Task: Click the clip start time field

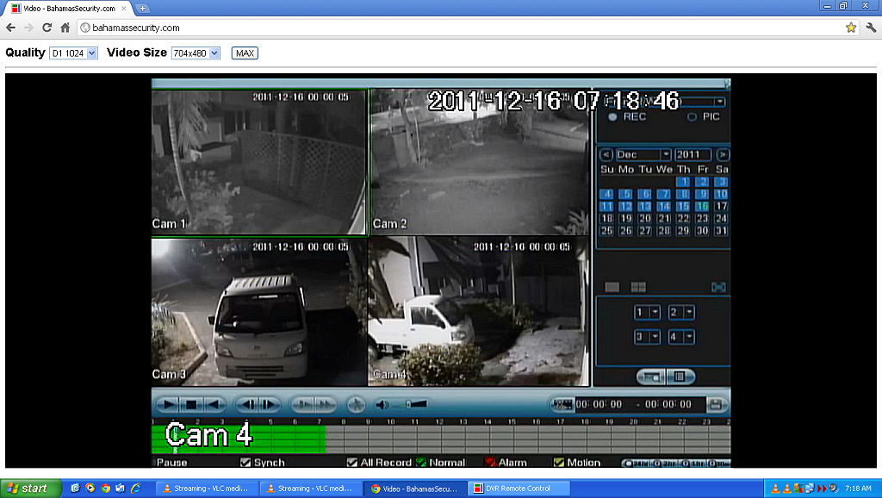Action: tap(599, 404)
